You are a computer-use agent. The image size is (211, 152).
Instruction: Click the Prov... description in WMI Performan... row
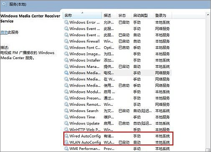(x=109, y=149)
